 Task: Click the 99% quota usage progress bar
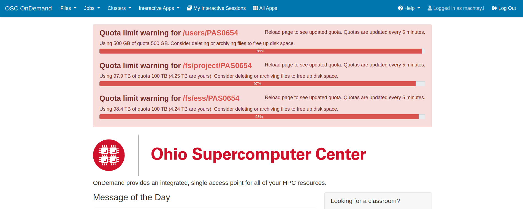coord(261,51)
